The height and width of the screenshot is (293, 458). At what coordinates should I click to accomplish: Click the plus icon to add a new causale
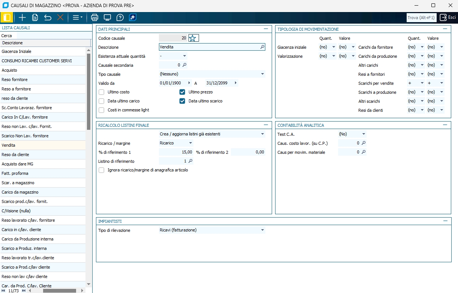click(x=22, y=17)
